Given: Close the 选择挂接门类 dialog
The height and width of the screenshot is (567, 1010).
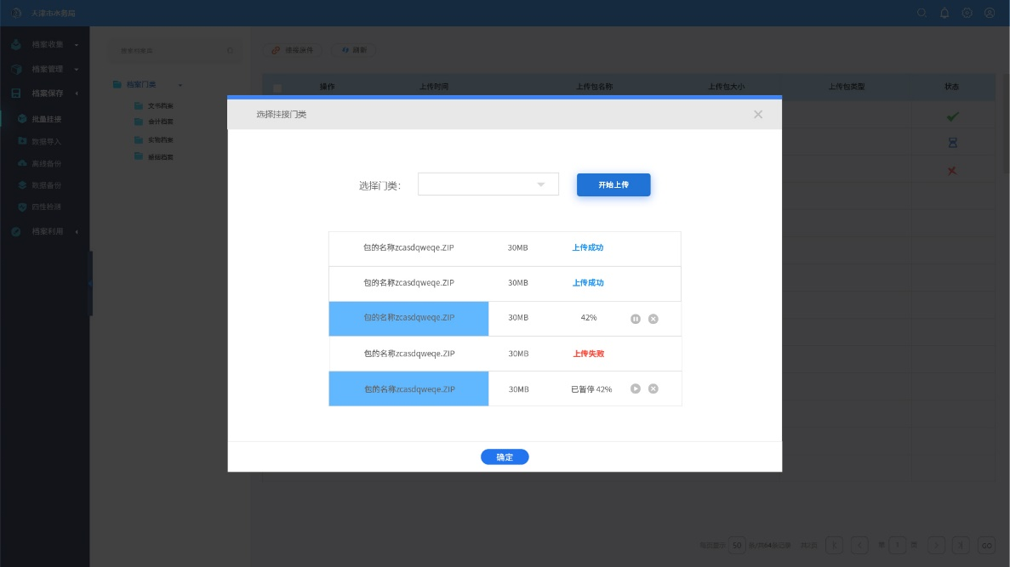Looking at the screenshot, I should pos(758,114).
